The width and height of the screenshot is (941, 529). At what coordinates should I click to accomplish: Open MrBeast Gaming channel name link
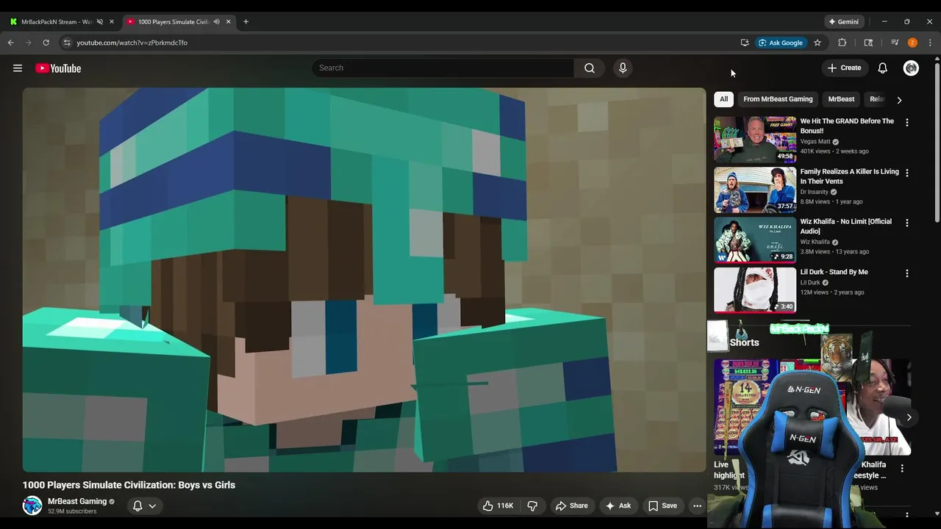77,501
